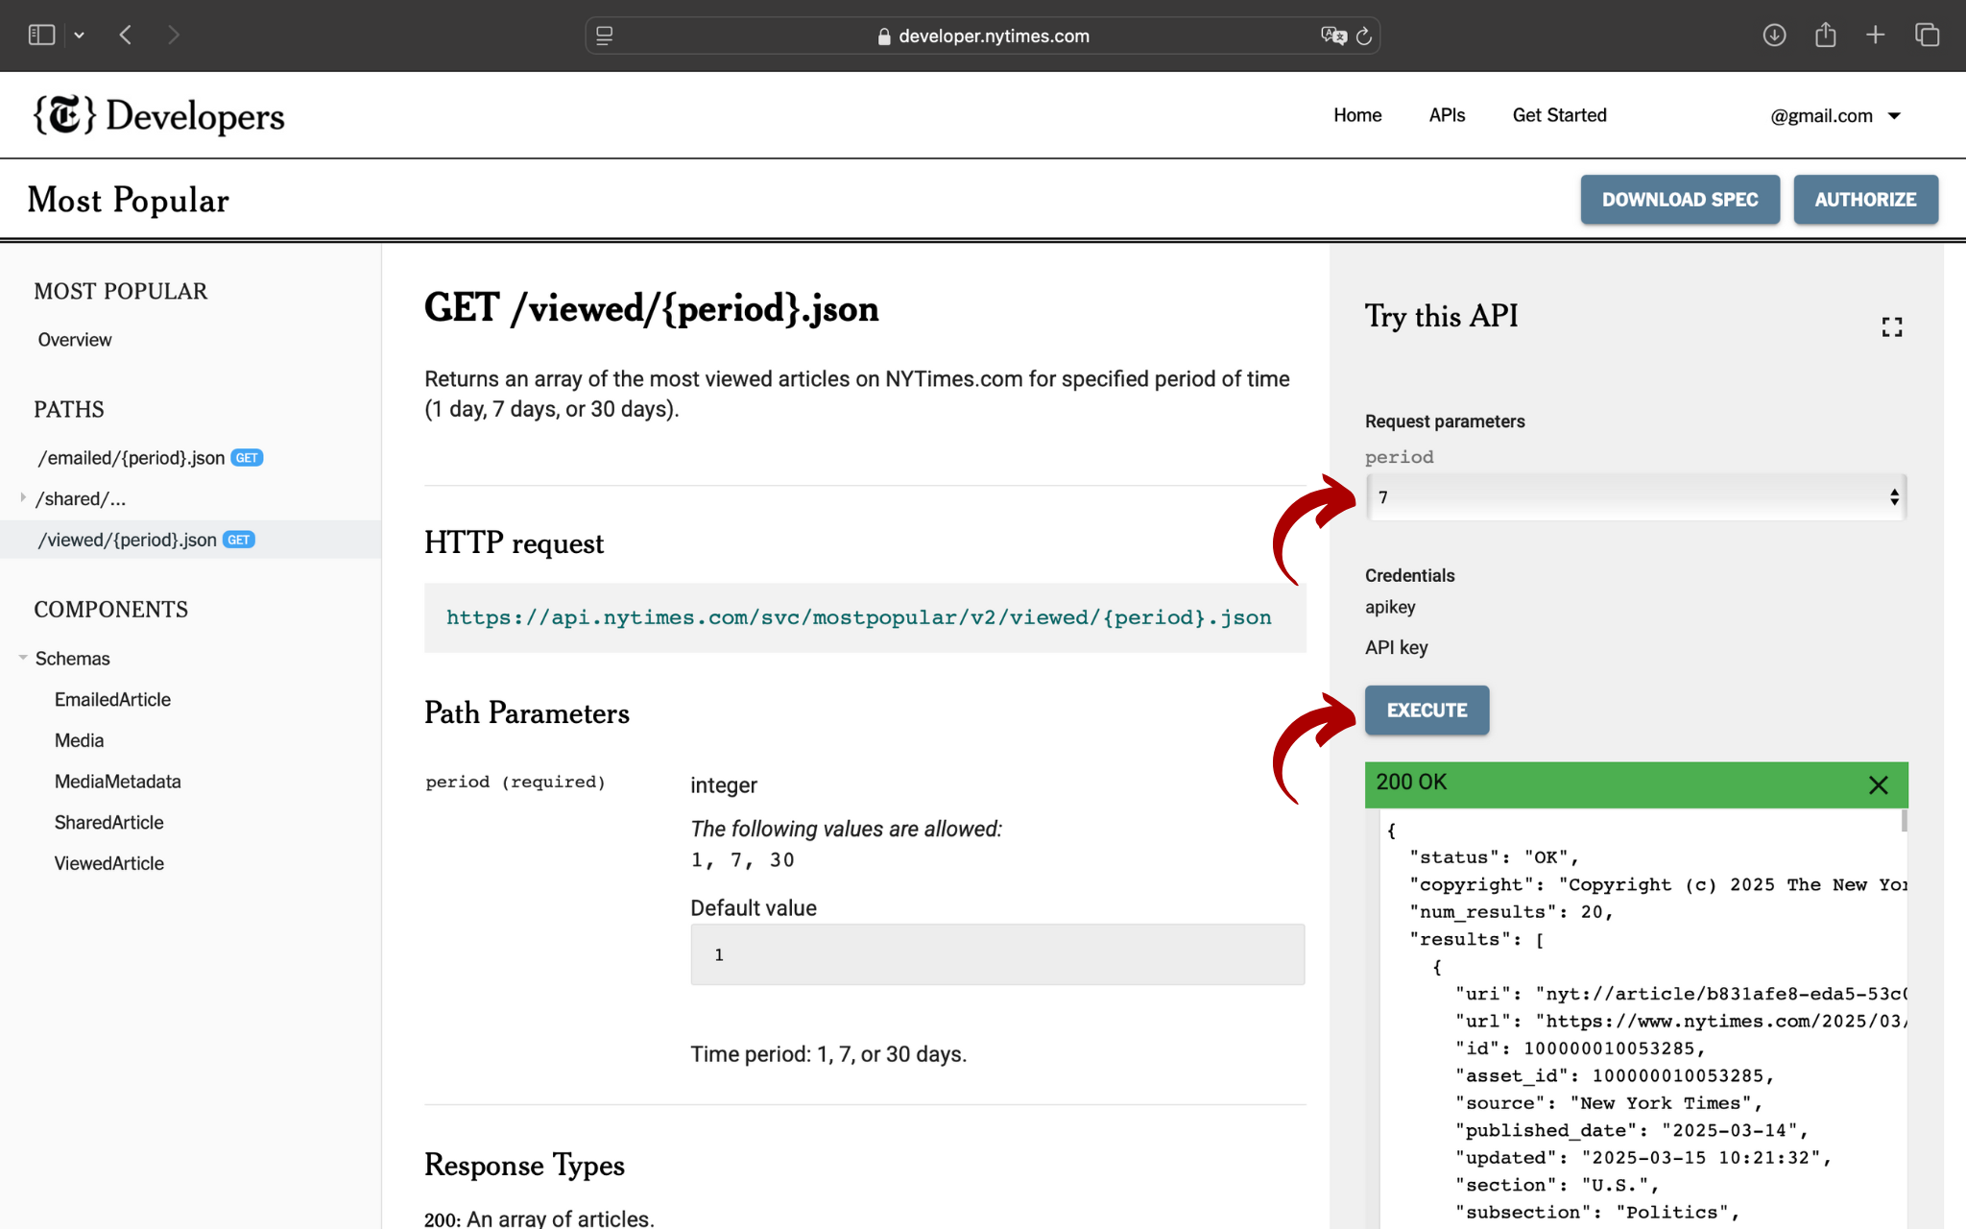
Task: Expand the @gmail.com account dropdown
Action: (1835, 116)
